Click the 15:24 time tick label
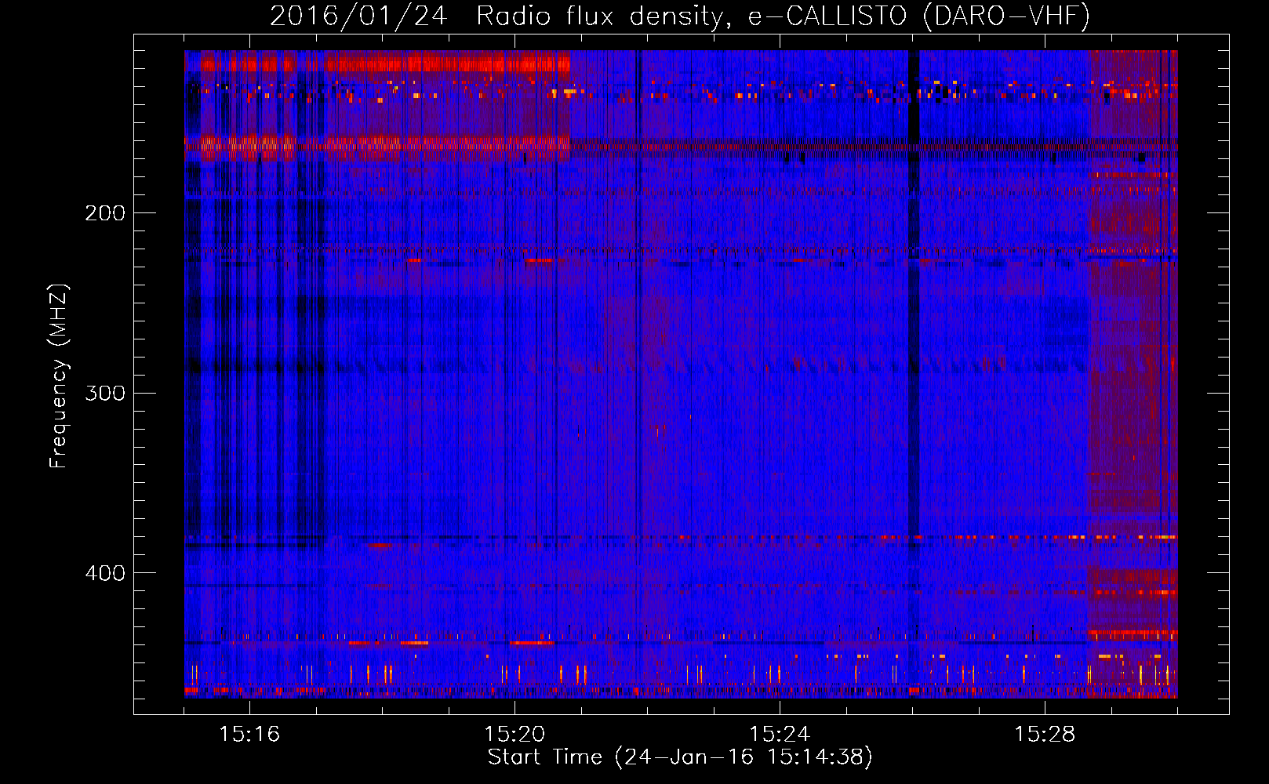1269x784 pixels. (x=780, y=734)
